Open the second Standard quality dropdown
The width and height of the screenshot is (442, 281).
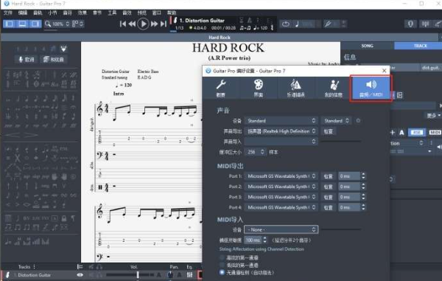tap(337, 121)
